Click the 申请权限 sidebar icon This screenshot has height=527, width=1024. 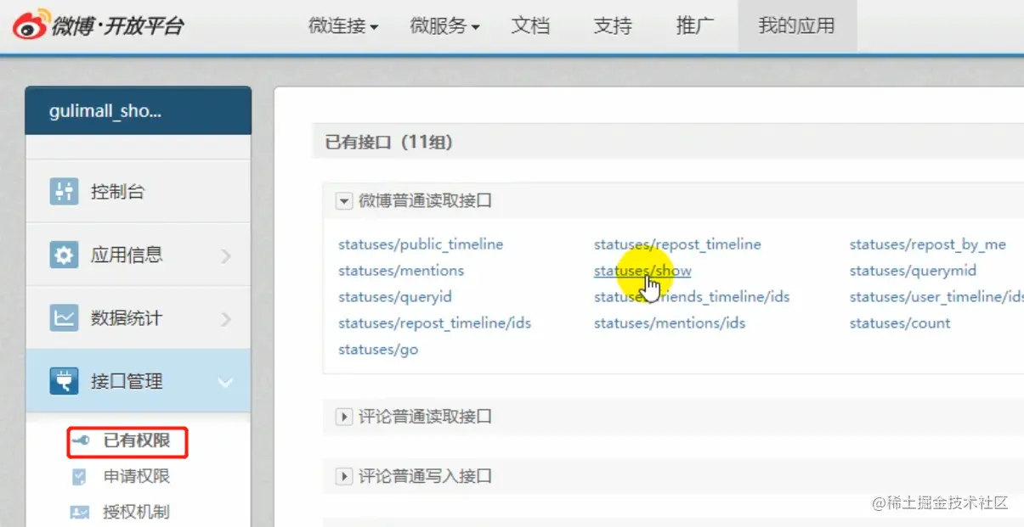point(81,476)
